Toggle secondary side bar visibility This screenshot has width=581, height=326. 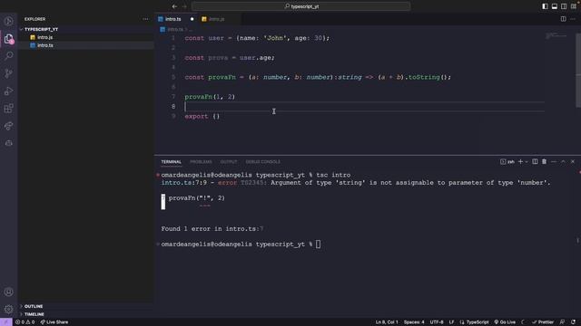point(564,6)
